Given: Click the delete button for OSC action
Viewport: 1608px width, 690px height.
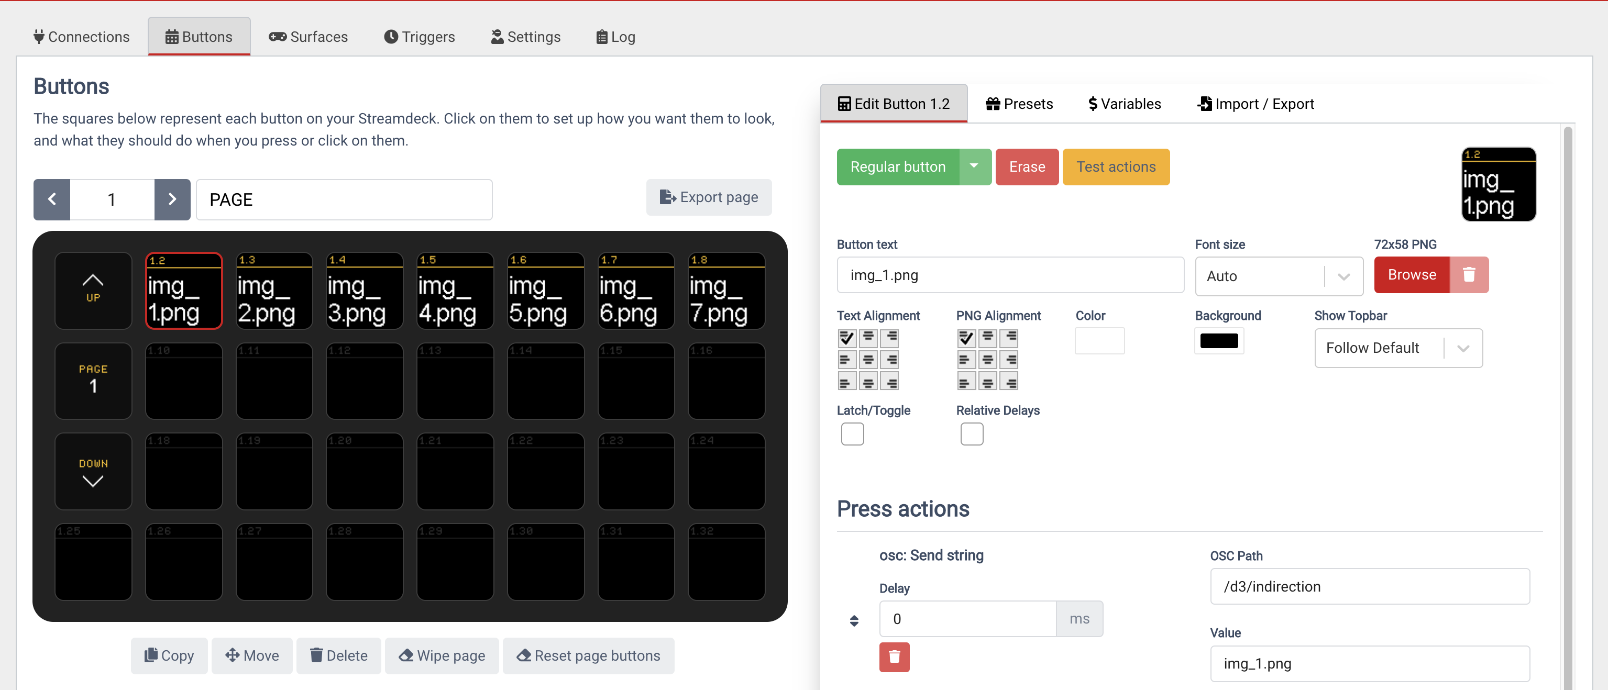Looking at the screenshot, I should pyautogui.click(x=894, y=656).
